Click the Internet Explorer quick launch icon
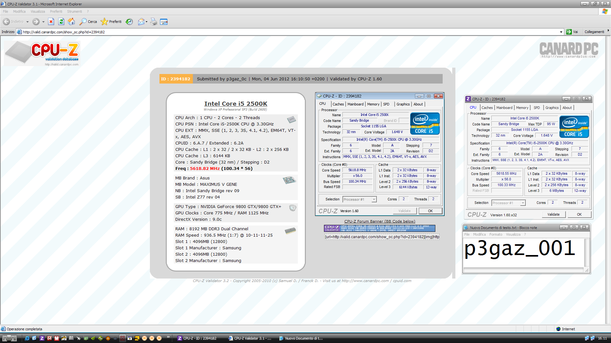Image resolution: width=611 pixels, height=343 pixels. pyautogui.click(x=27, y=338)
